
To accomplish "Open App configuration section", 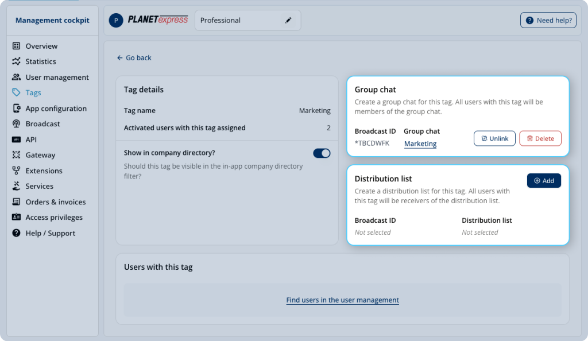I will point(56,108).
